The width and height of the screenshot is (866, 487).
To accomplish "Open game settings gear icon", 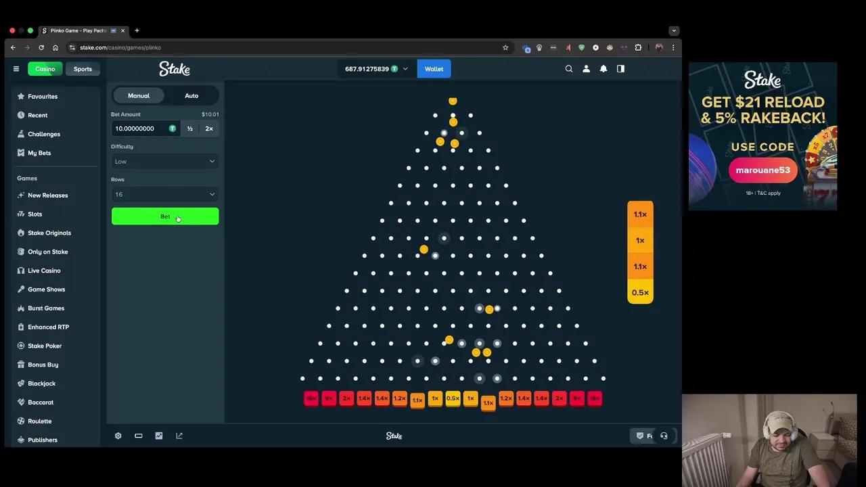I will [118, 436].
